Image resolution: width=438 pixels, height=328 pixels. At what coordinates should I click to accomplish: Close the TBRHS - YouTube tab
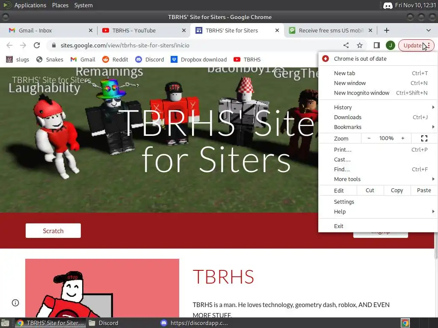pos(184,30)
